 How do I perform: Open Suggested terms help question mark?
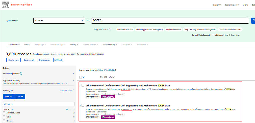[x=110, y=29]
